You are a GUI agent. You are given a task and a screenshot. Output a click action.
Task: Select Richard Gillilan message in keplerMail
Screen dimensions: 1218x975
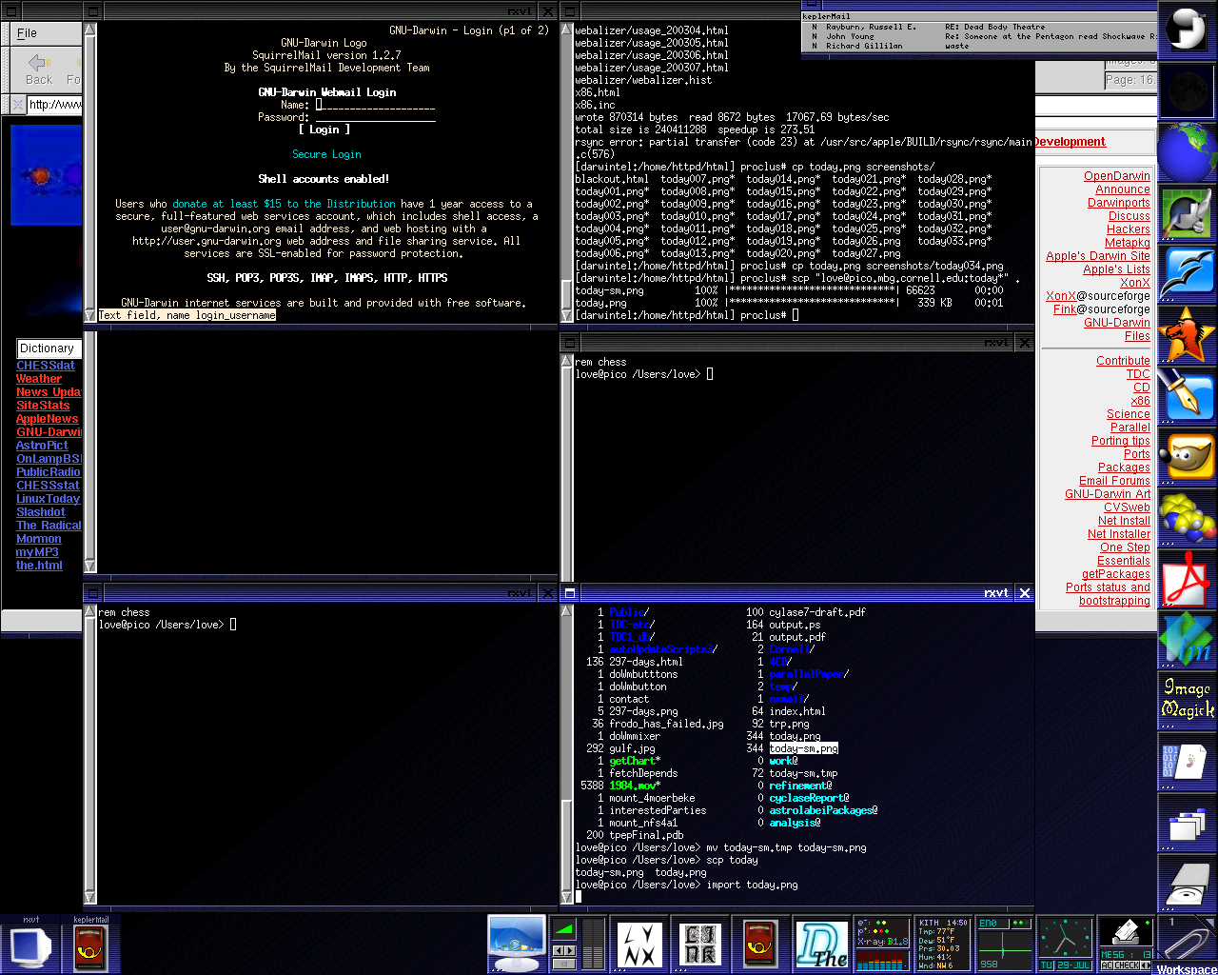(x=980, y=46)
